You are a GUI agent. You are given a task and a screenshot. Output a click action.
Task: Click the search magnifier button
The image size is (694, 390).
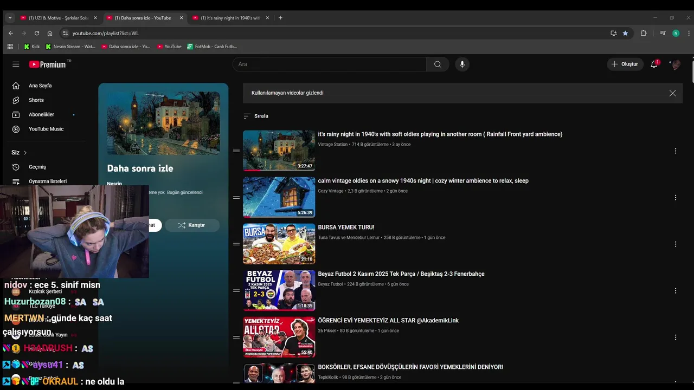[x=438, y=64]
